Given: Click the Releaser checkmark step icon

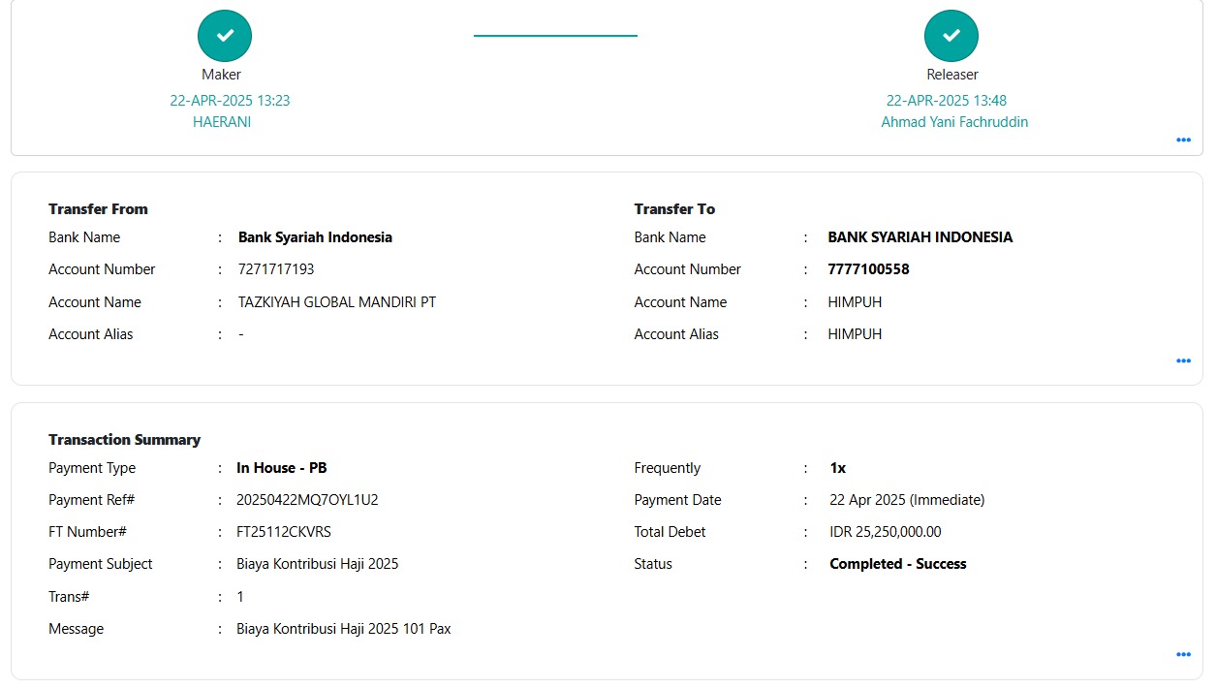Looking at the screenshot, I should (951, 35).
